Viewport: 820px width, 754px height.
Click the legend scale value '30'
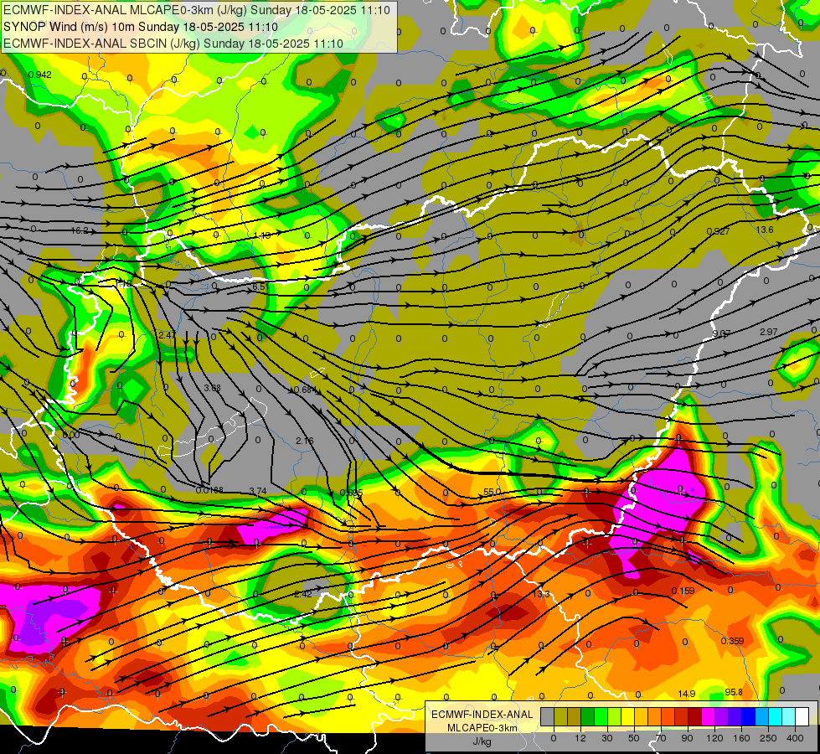(607, 738)
